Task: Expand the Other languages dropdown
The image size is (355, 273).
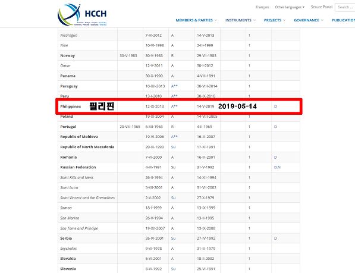Action: coord(290,7)
